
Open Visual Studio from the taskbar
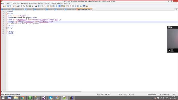44,98
